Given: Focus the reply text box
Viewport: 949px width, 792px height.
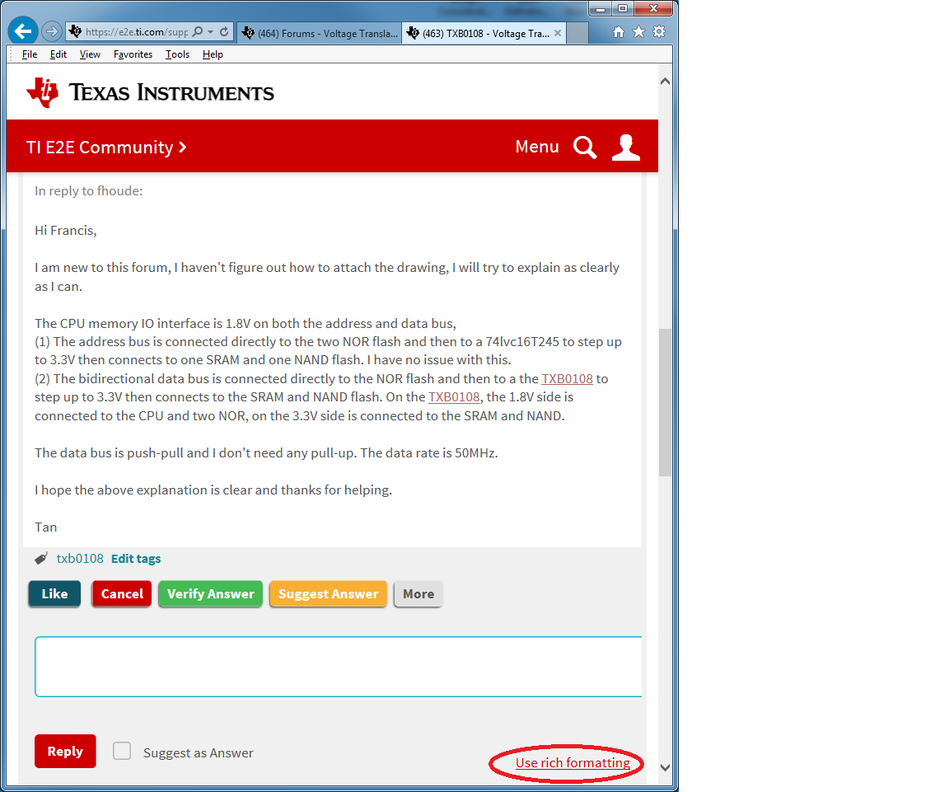Looking at the screenshot, I should click(x=339, y=667).
